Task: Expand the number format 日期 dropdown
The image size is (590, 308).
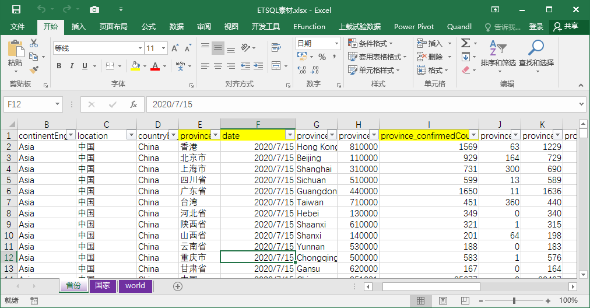Action: pyautogui.click(x=336, y=44)
